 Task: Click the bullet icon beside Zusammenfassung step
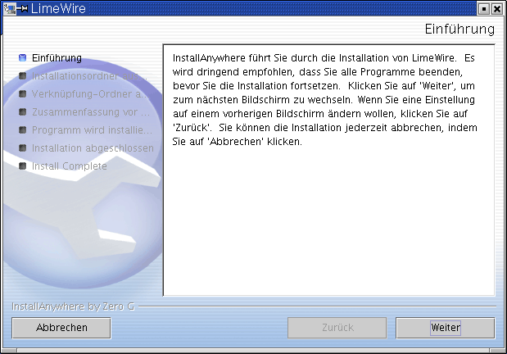click(x=23, y=112)
